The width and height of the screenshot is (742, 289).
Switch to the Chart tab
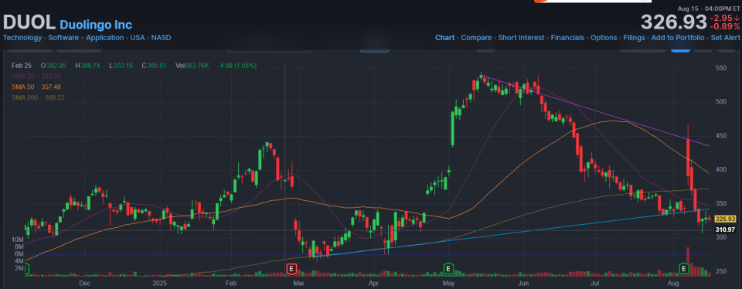click(445, 38)
